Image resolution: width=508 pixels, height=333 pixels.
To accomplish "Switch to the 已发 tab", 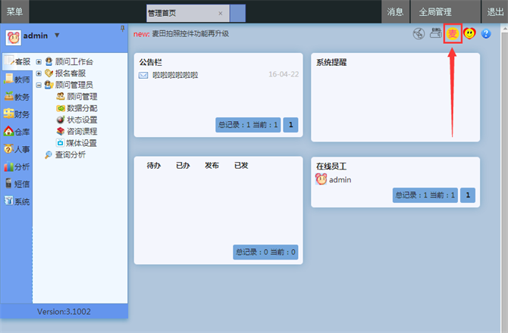I will (241, 166).
